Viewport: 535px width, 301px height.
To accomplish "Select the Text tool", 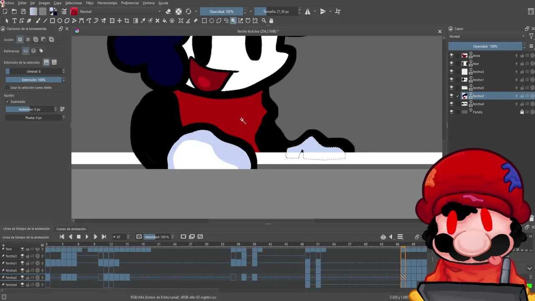I will pos(14,20).
